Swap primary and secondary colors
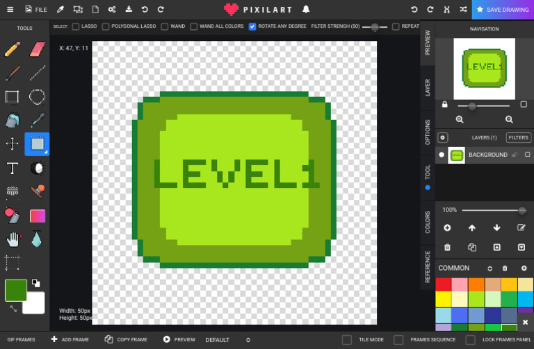 click(13, 309)
